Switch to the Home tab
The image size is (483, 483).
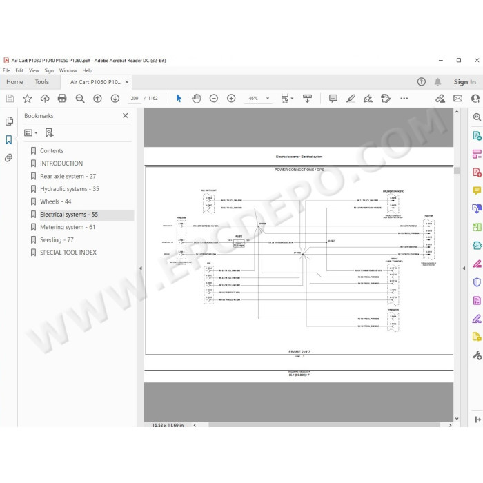pyautogui.click(x=14, y=82)
